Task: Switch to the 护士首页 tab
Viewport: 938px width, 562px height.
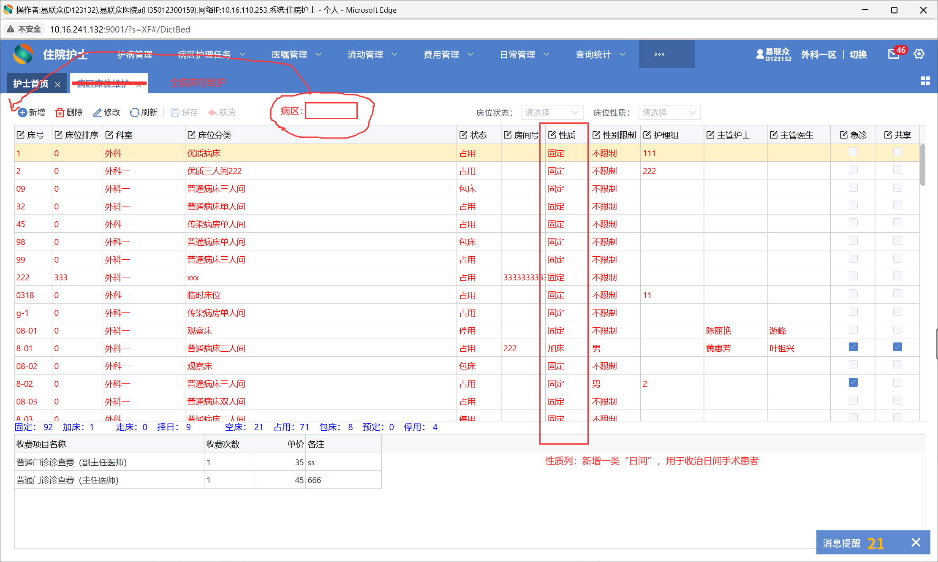Action: [31, 84]
